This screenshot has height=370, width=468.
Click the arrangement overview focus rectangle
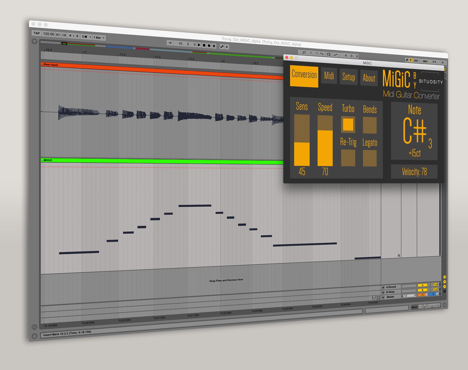(x=65, y=43)
